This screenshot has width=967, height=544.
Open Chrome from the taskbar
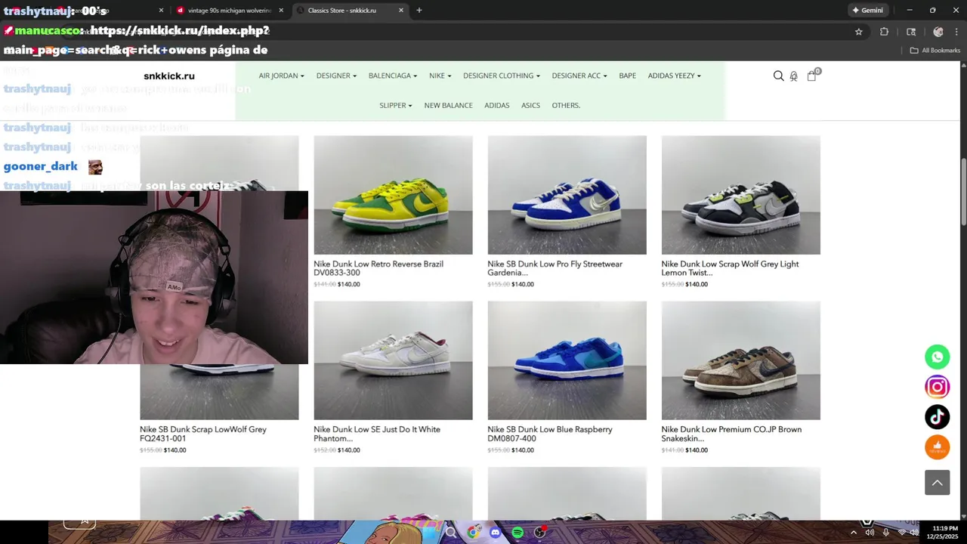pos(473,532)
